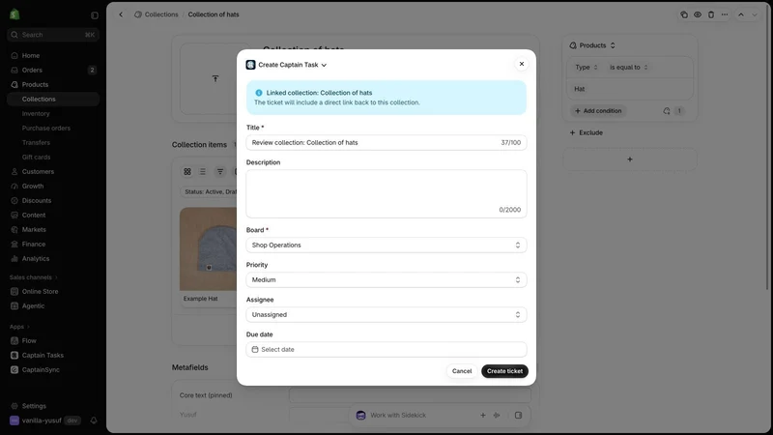The image size is (773, 435).
Task: Click the duplicate collection icon
Action: pyautogui.click(x=684, y=14)
